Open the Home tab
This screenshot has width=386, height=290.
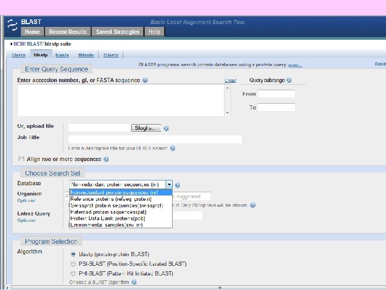(32, 32)
